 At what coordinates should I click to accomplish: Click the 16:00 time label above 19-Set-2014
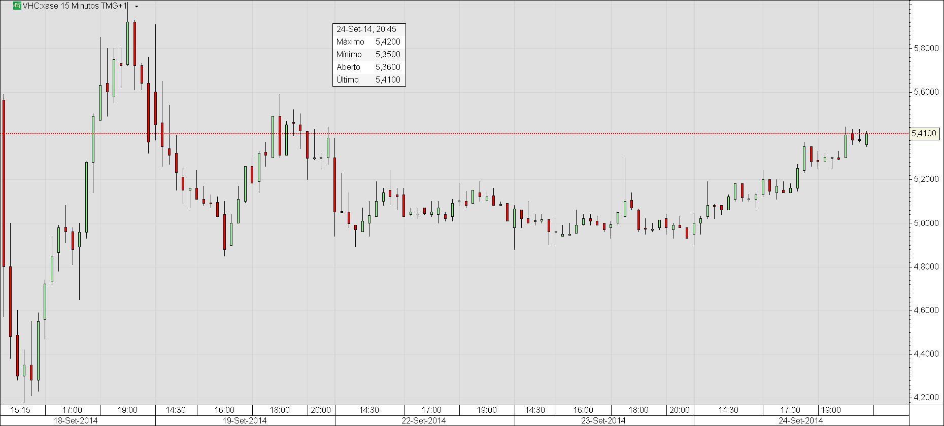pyautogui.click(x=224, y=410)
